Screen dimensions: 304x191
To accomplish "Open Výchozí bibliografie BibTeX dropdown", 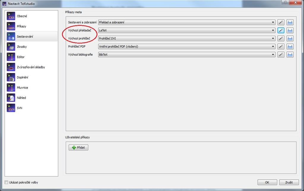I will pos(187,54).
